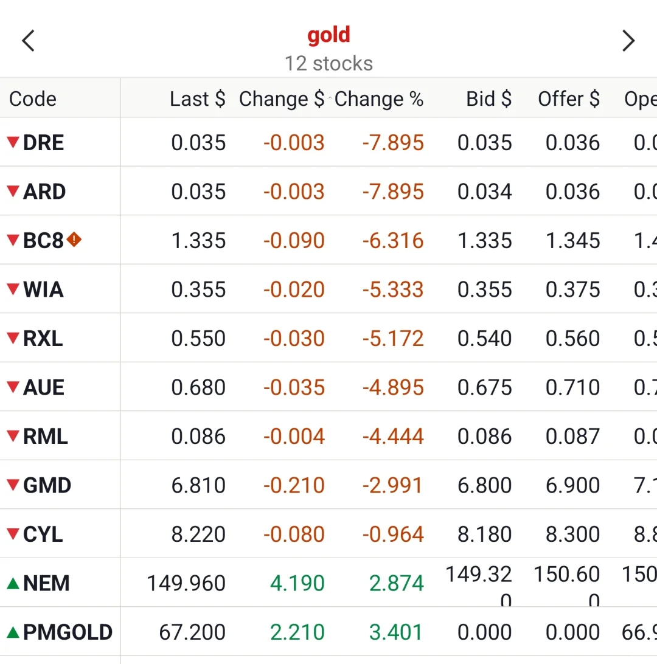
Task: Open the AUE stock code
Action: coord(44,387)
